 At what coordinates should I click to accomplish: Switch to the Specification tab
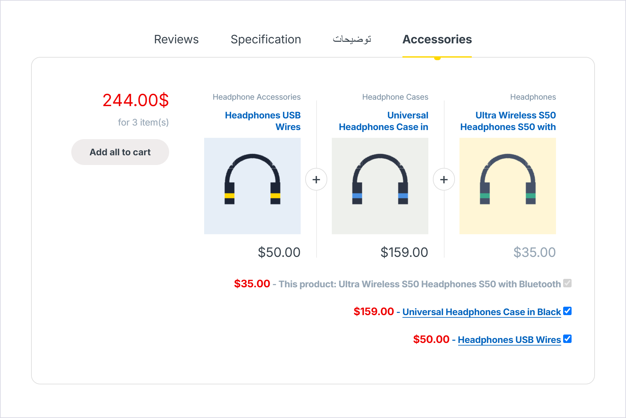(266, 39)
